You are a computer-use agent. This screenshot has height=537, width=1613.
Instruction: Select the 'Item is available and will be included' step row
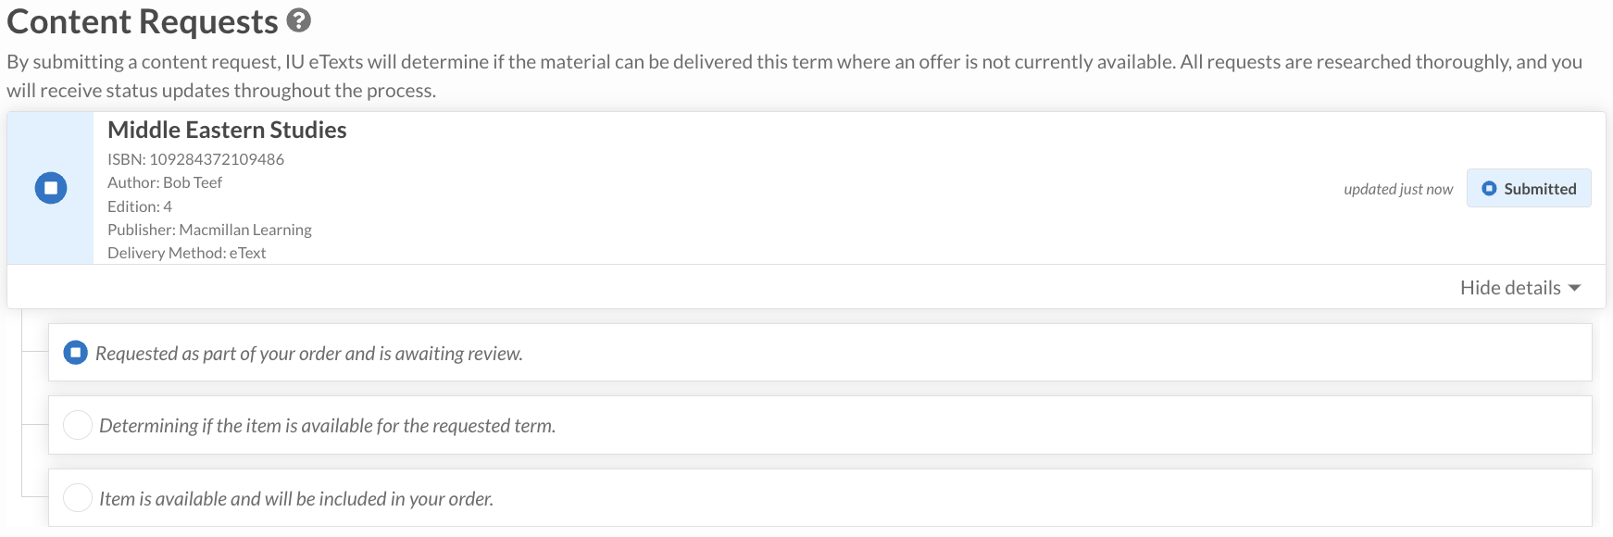820,498
